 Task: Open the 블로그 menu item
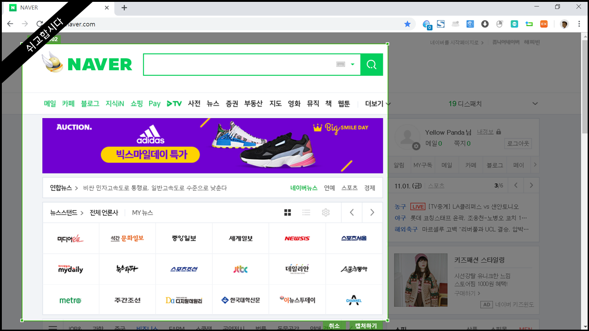click(90, 103)
